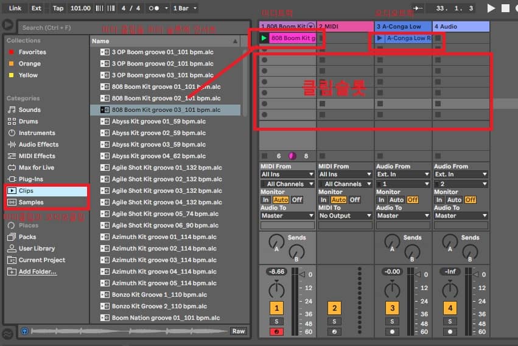Click the Stop transport button
This screenshot has height=346, width=518.
click(x=505, y=9)
